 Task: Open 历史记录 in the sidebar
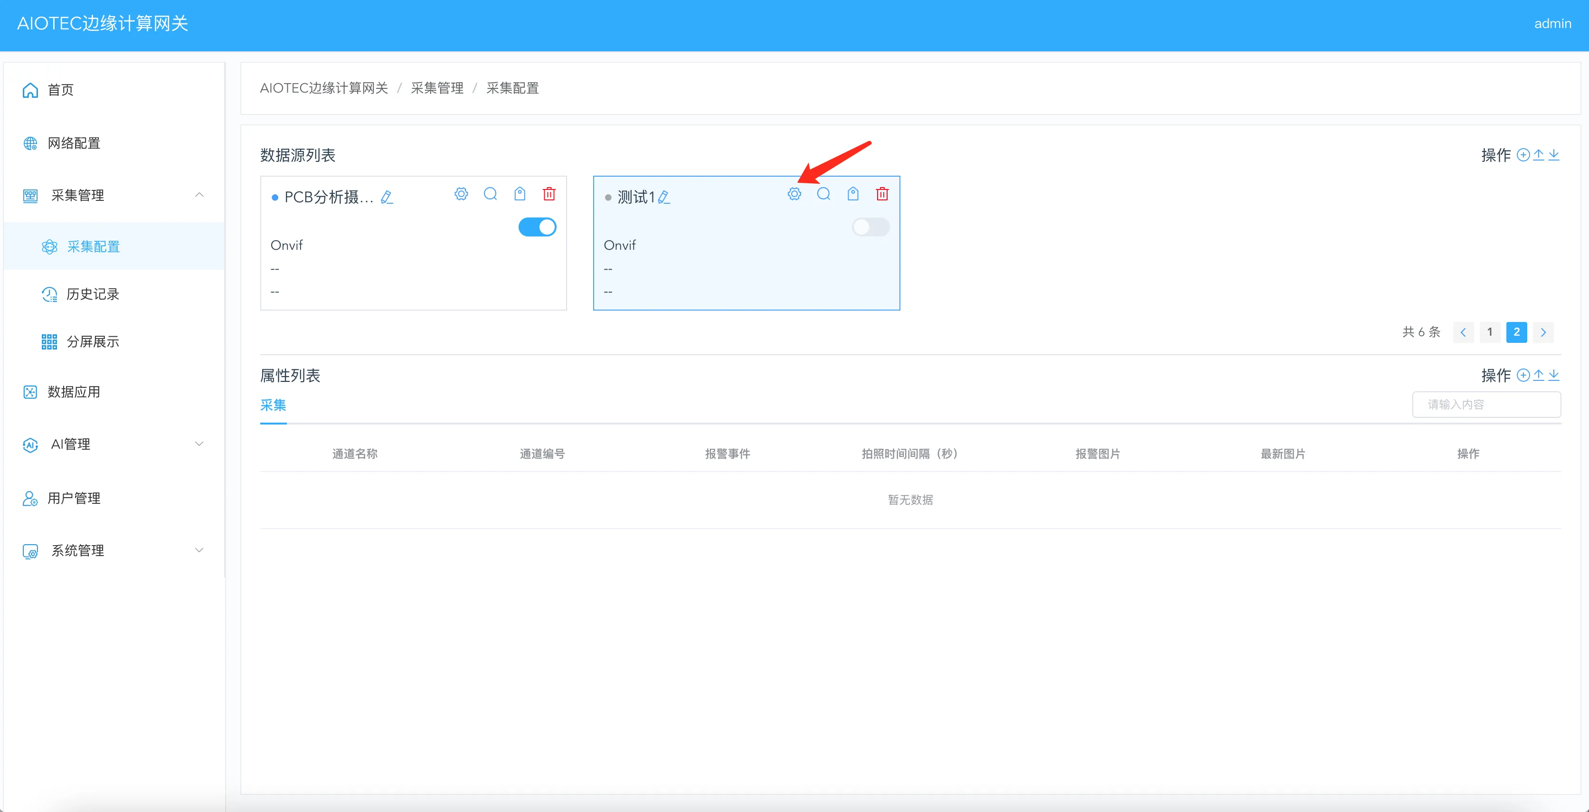coord(93,294)
